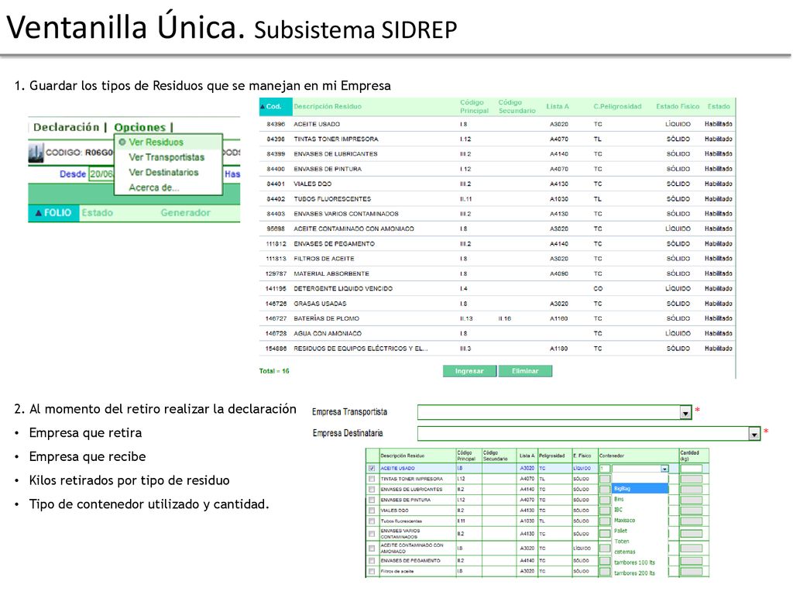Select row 129787 MATERIAL ABSORBENTE
The image size is (793, 595).
tap(497, 273)
